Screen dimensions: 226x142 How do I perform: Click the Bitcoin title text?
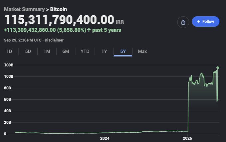(x=59, y=9)
